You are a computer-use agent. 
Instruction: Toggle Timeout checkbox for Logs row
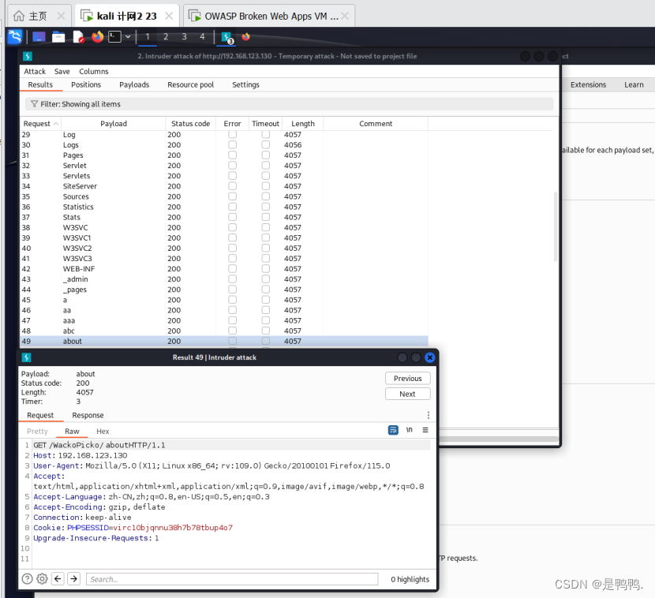click(266, 144)
